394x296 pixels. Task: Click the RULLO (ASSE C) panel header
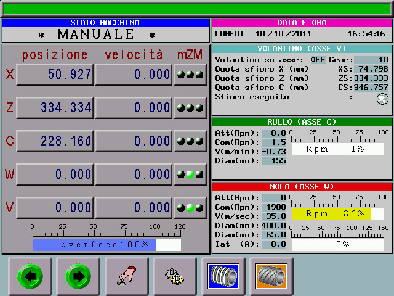[302, 122]
